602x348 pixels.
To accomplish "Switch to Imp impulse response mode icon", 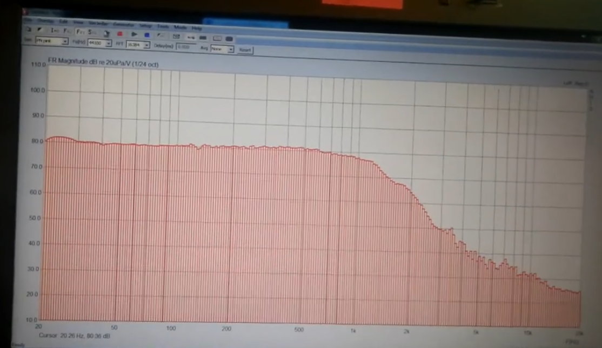I will tap(55, 30).
